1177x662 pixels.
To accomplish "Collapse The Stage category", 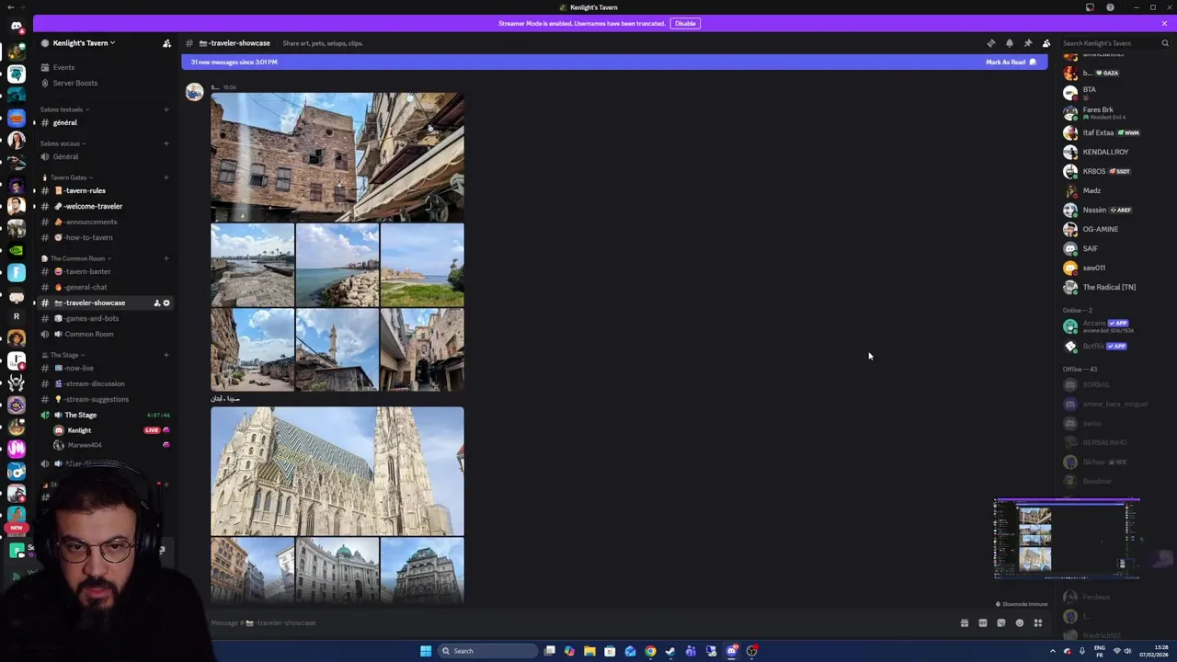I will tap(63, 355).
